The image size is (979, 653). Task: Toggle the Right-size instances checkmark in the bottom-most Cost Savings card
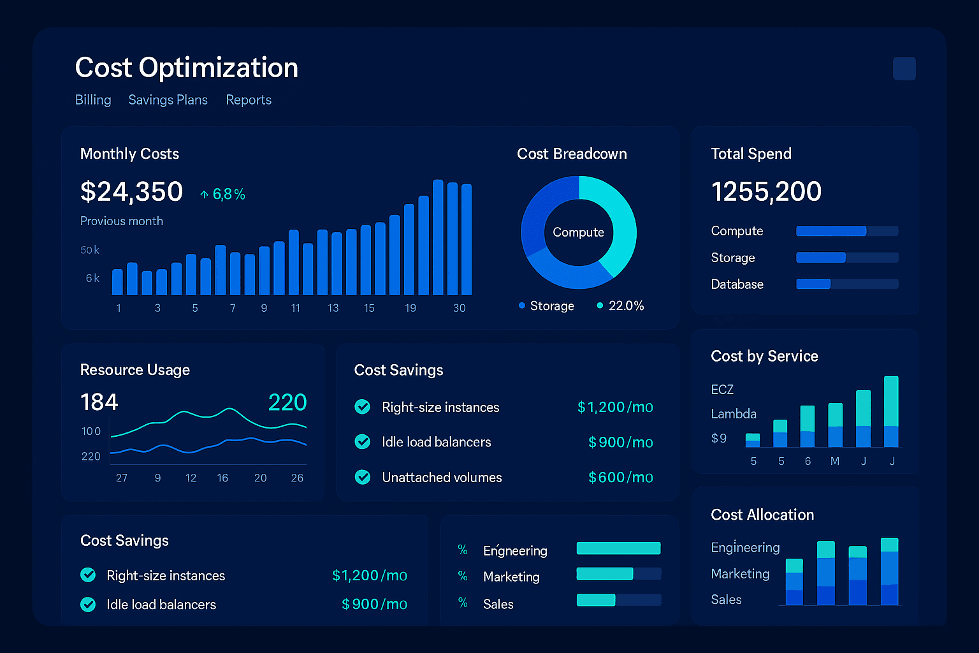(x=89, y=575)
